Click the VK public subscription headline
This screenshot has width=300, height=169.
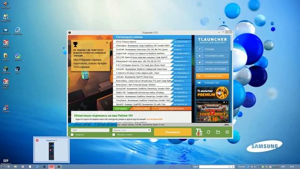click(103, 115)
